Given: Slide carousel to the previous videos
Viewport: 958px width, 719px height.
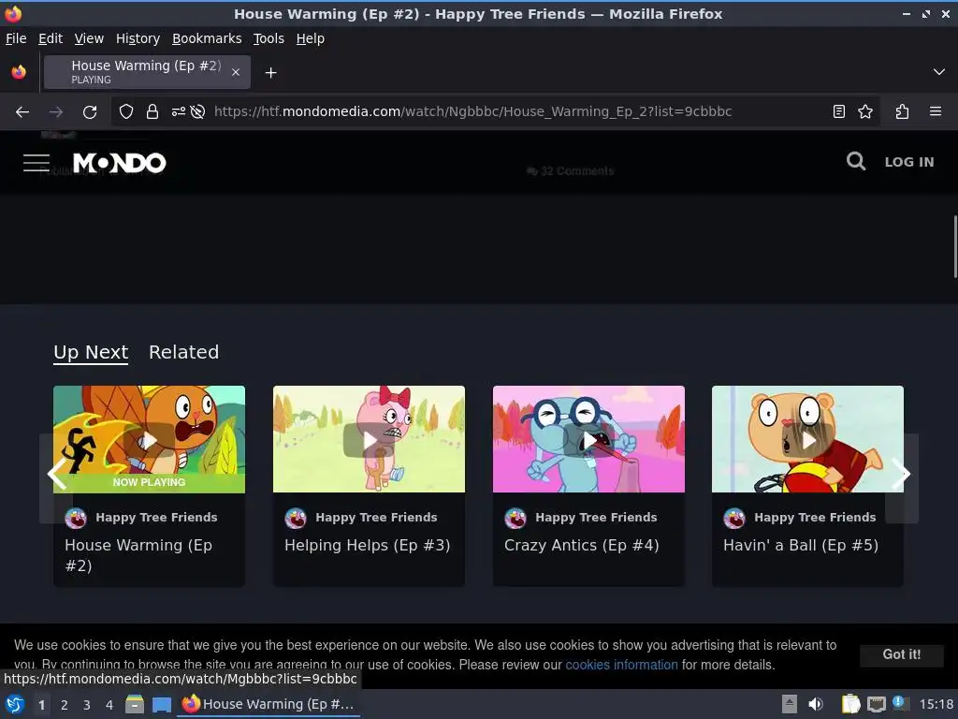Looking at the screenshot, I should click(x=55, y=475).
